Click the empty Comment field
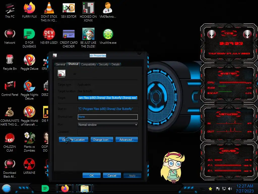The image size is (258, 194). [x=108, y=132]
